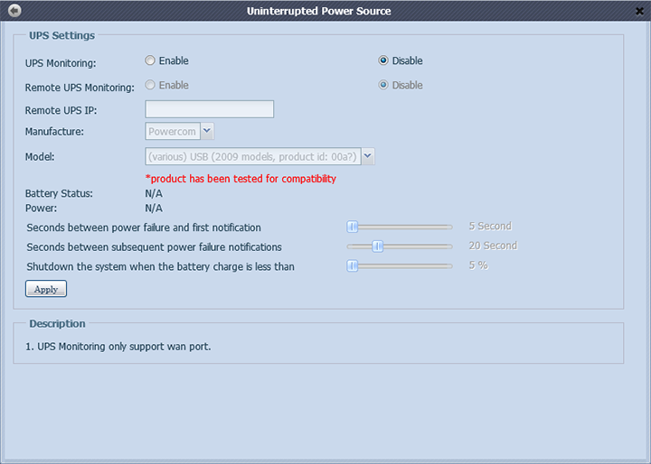The height and width of the screenshot is (464, 651).
Task: Enable UPS Monitoring radio button
Action: (150, 61)
